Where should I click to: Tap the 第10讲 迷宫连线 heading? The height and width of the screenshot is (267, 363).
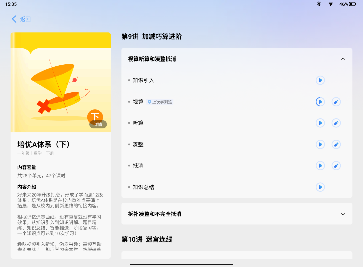click(147, 239)
